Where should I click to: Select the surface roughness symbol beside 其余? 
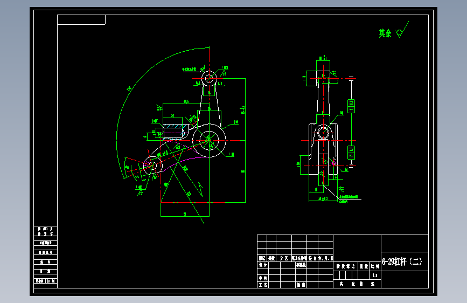coord(402,29)
